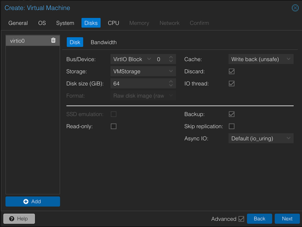Toggle the IO thread checkbox
Viewport: 302px width, 227px height.
click(x=232, y=83)
